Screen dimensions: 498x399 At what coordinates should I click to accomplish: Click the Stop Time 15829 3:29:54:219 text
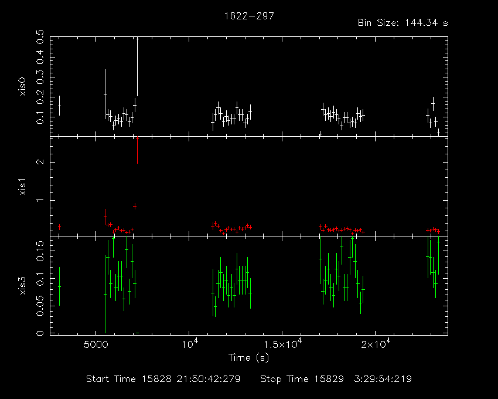[x=336, y=379]
